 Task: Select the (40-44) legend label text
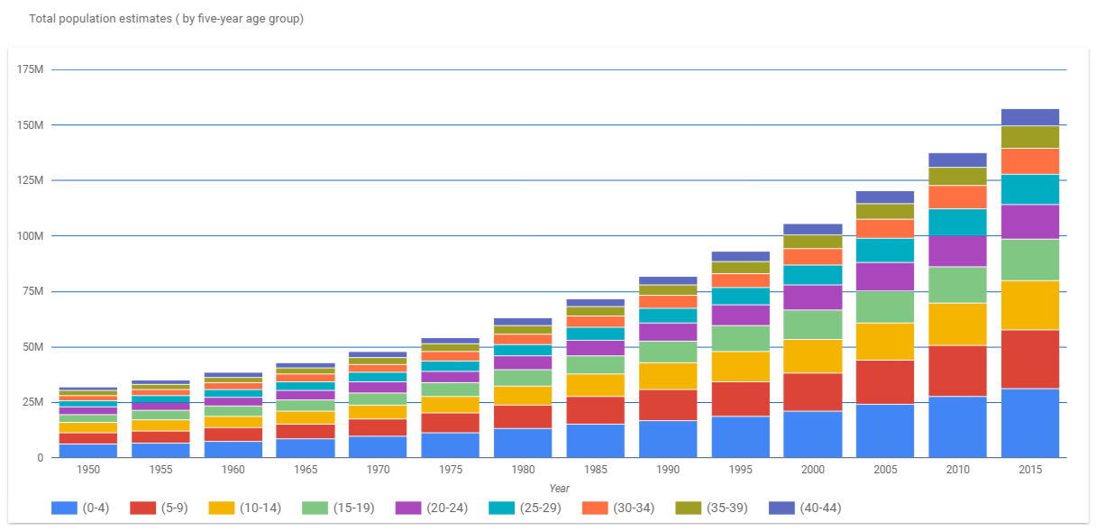[820, 508]
